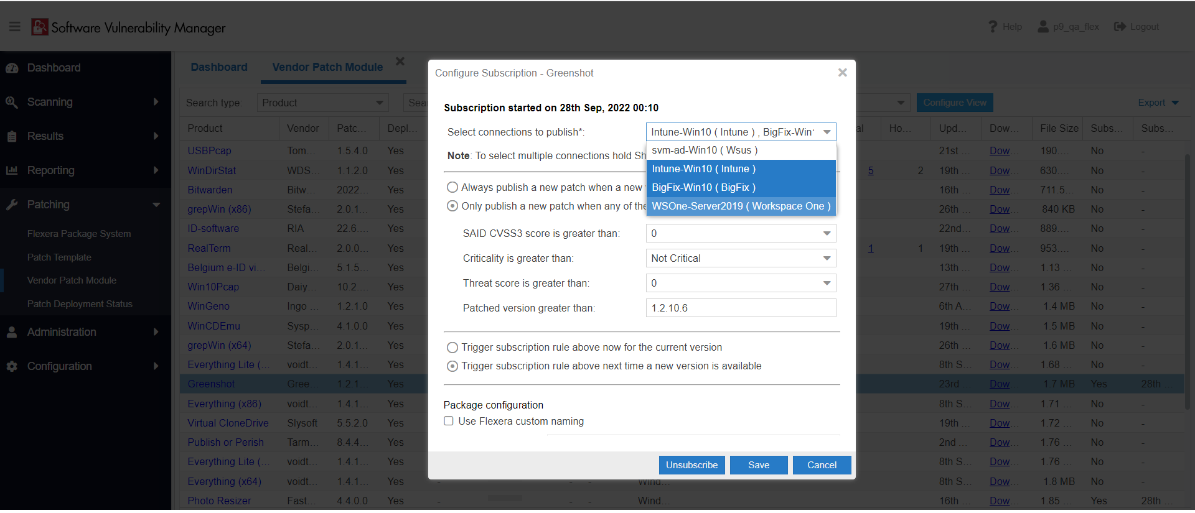Open the USBPcap product link

click(209, 151)
